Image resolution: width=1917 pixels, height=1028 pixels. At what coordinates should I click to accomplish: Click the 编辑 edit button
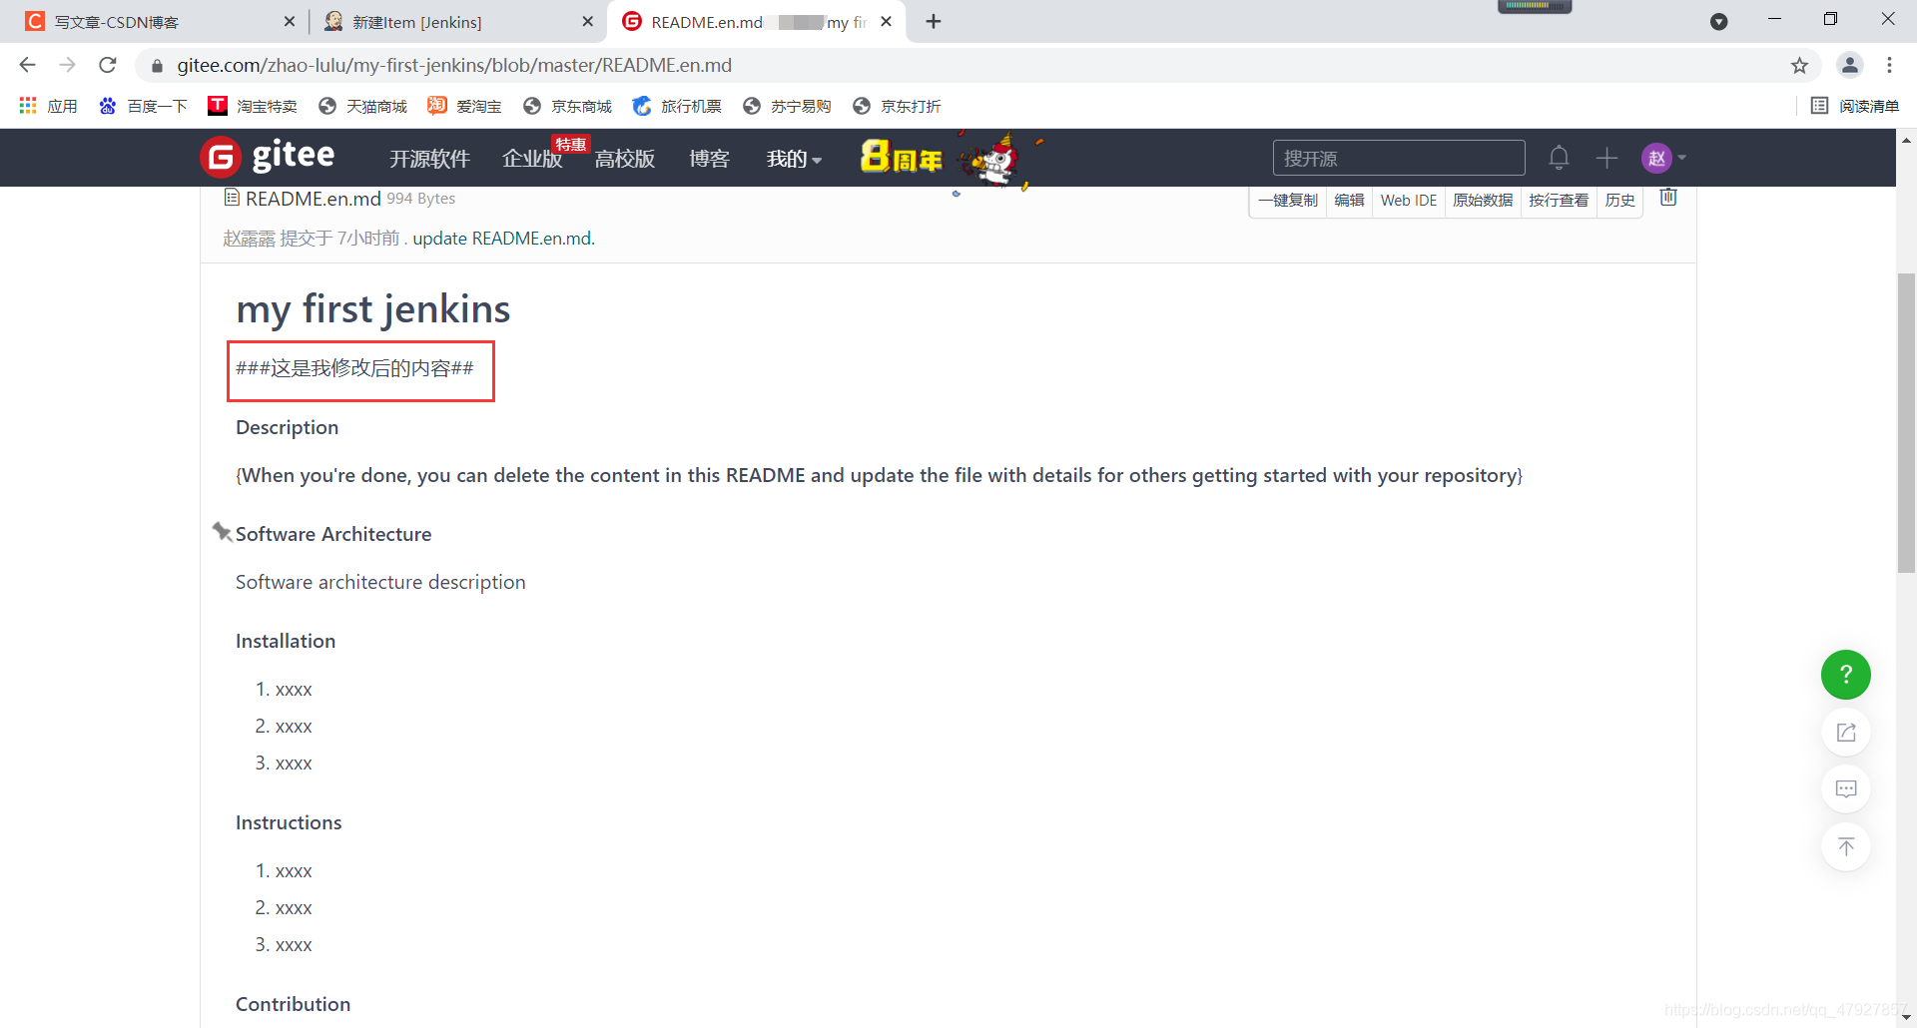coord(1349,200)
